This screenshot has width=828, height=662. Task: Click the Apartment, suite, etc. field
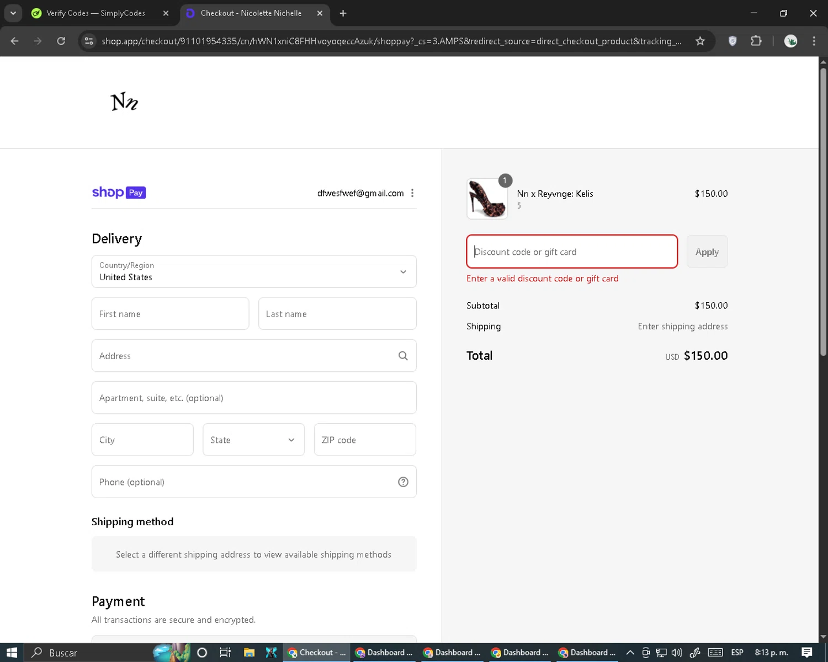point(254,398)
